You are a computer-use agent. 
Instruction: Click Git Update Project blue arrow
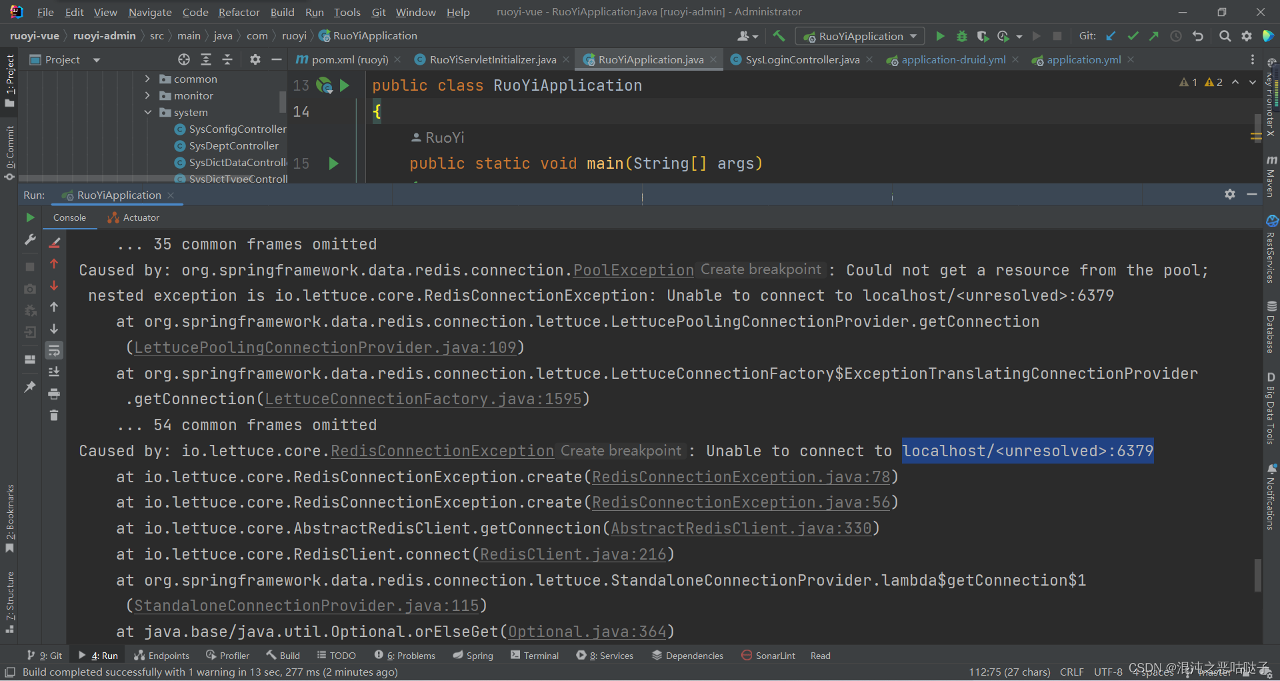tap(1111, 36)
